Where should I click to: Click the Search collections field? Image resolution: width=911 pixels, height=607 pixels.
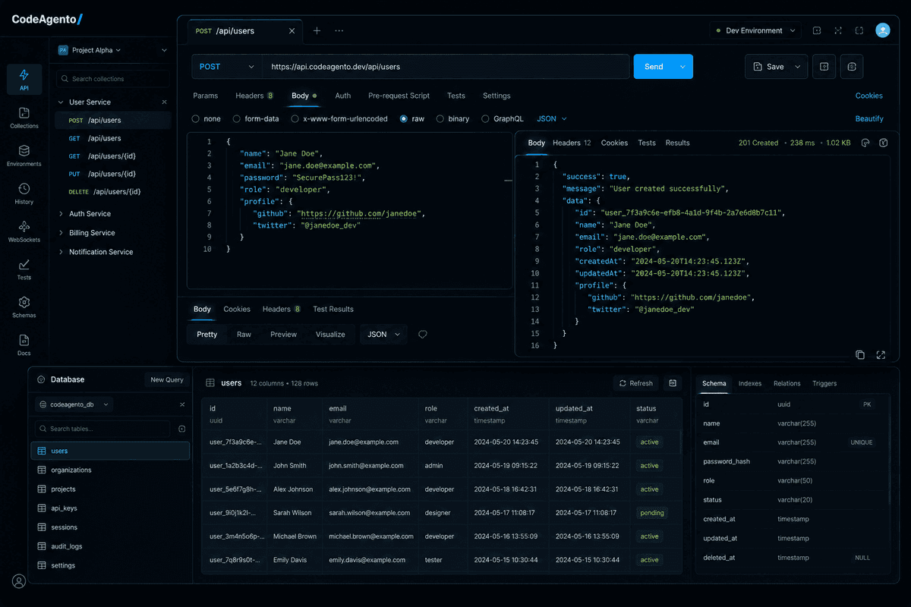(x=112, y=78)
